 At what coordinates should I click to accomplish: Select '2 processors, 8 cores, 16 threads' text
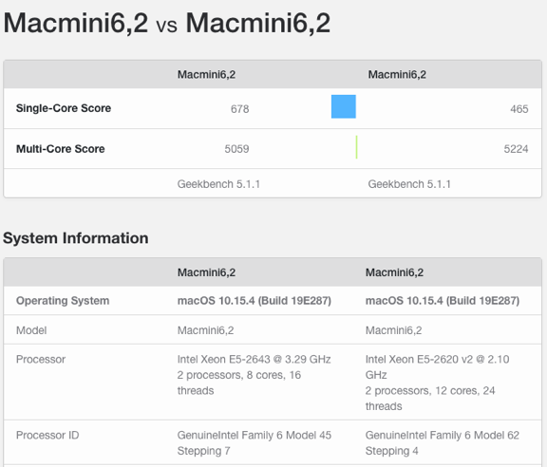click(x=239, y=383)
